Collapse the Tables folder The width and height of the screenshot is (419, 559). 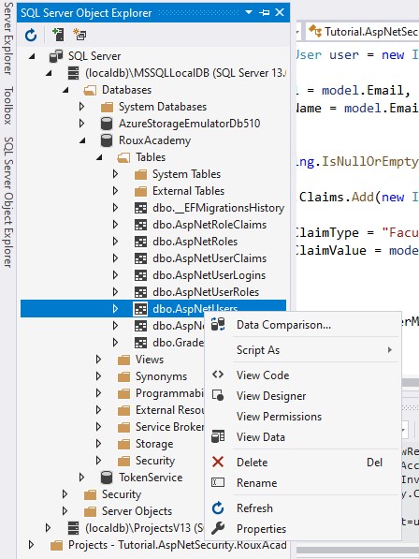[x=99, y=157]
